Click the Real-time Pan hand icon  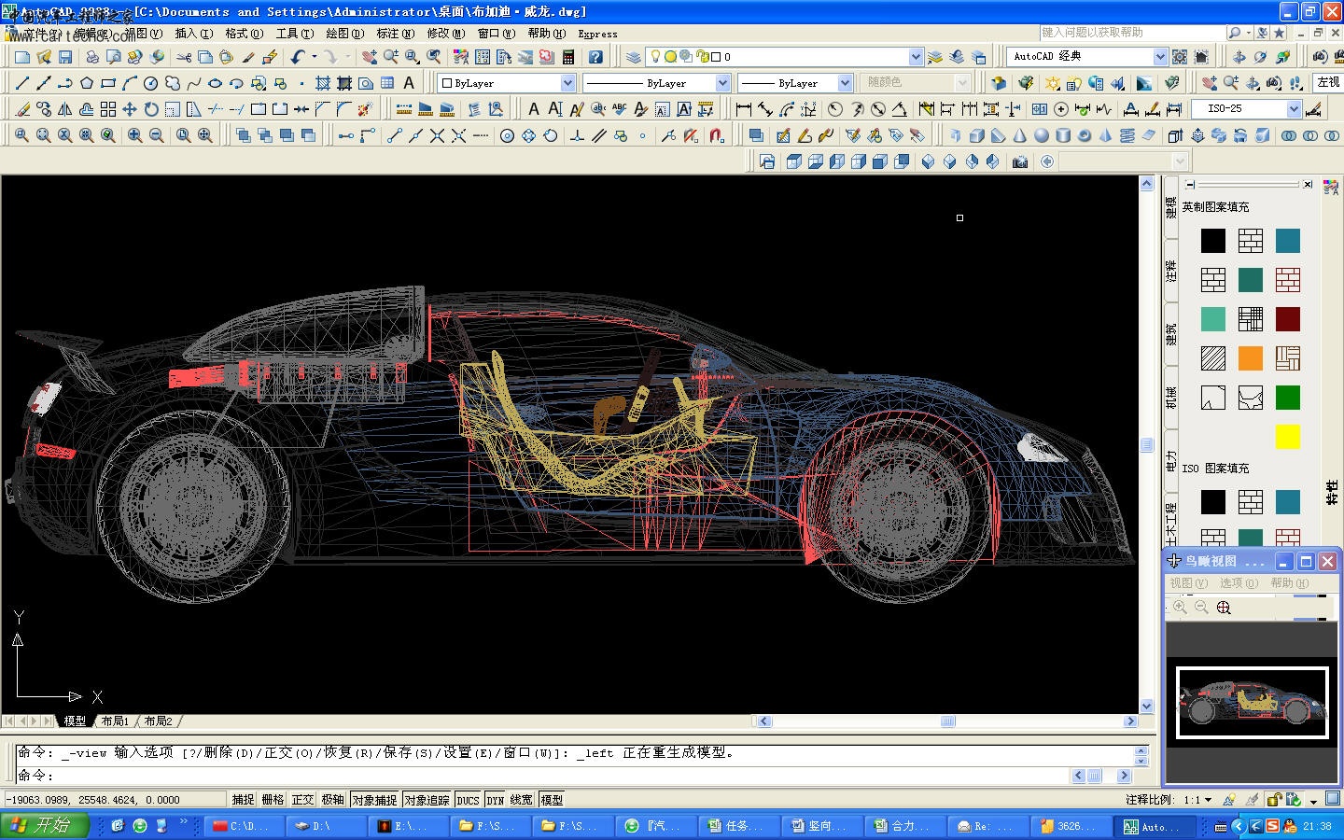tap(370, 57)
